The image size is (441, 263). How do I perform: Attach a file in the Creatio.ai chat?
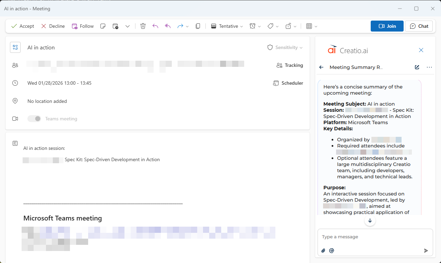(x=323, y=251)
